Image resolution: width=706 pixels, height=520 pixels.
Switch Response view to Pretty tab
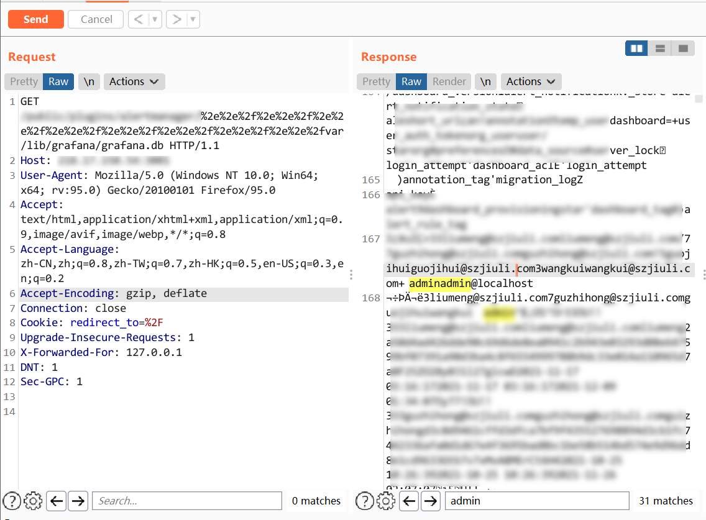point(377,81)
